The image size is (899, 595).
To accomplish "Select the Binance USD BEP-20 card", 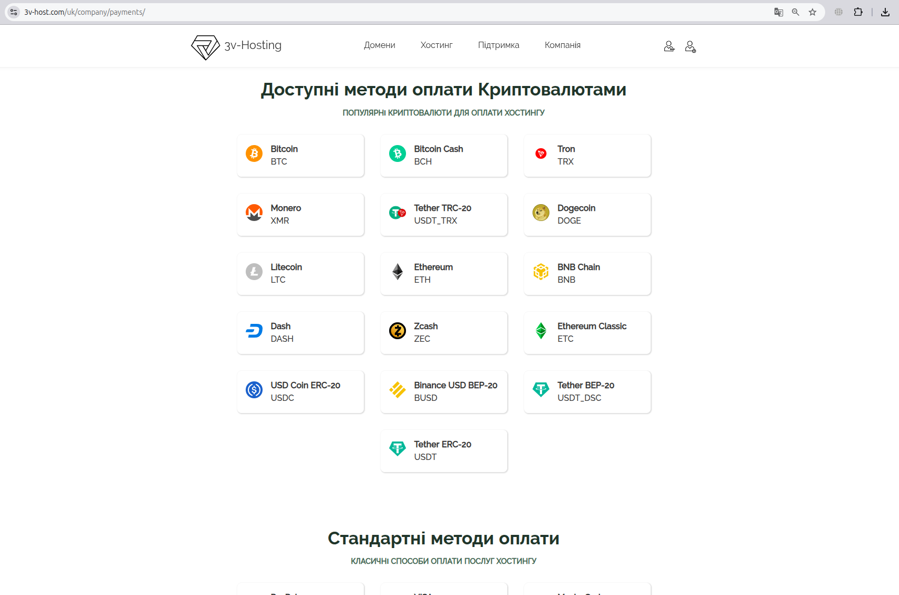I will coord(444,392).
